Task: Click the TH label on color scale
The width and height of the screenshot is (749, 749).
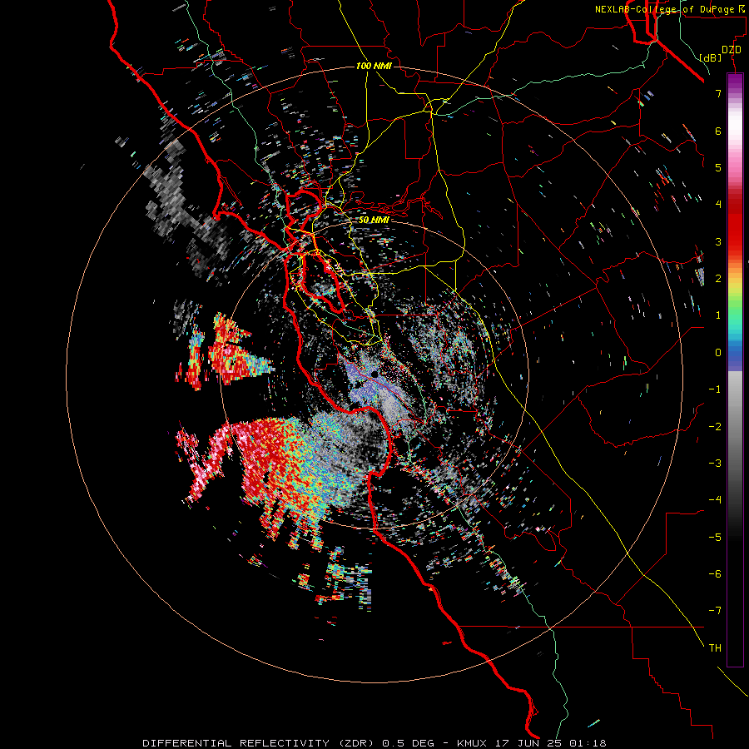Action: coord(715,648)
